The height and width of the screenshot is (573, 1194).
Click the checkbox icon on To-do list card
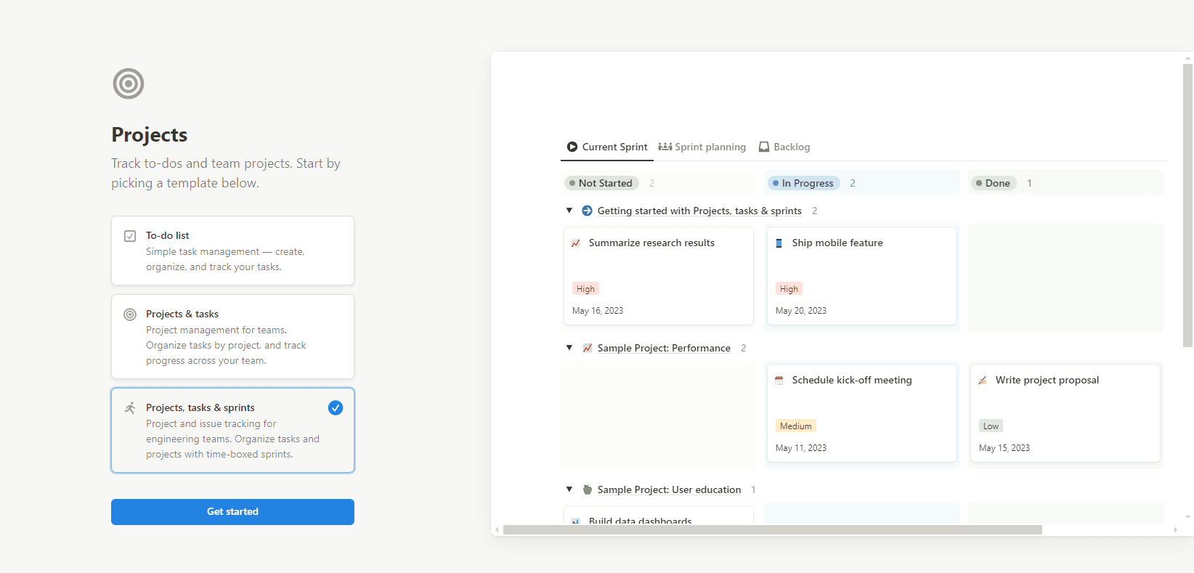coord(130,236)
